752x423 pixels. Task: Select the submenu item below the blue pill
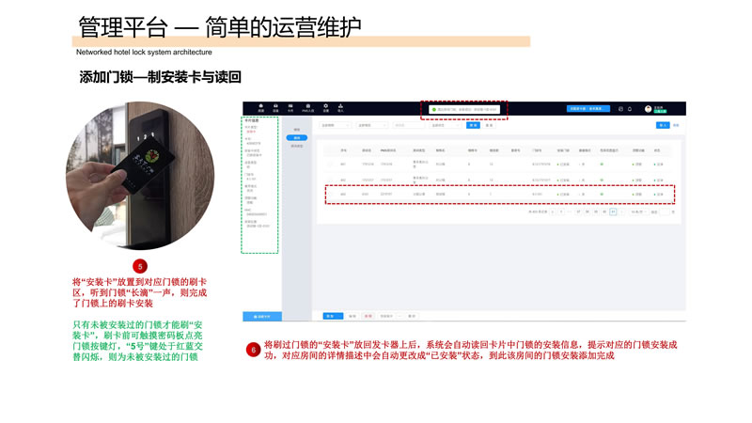(297, 146)
